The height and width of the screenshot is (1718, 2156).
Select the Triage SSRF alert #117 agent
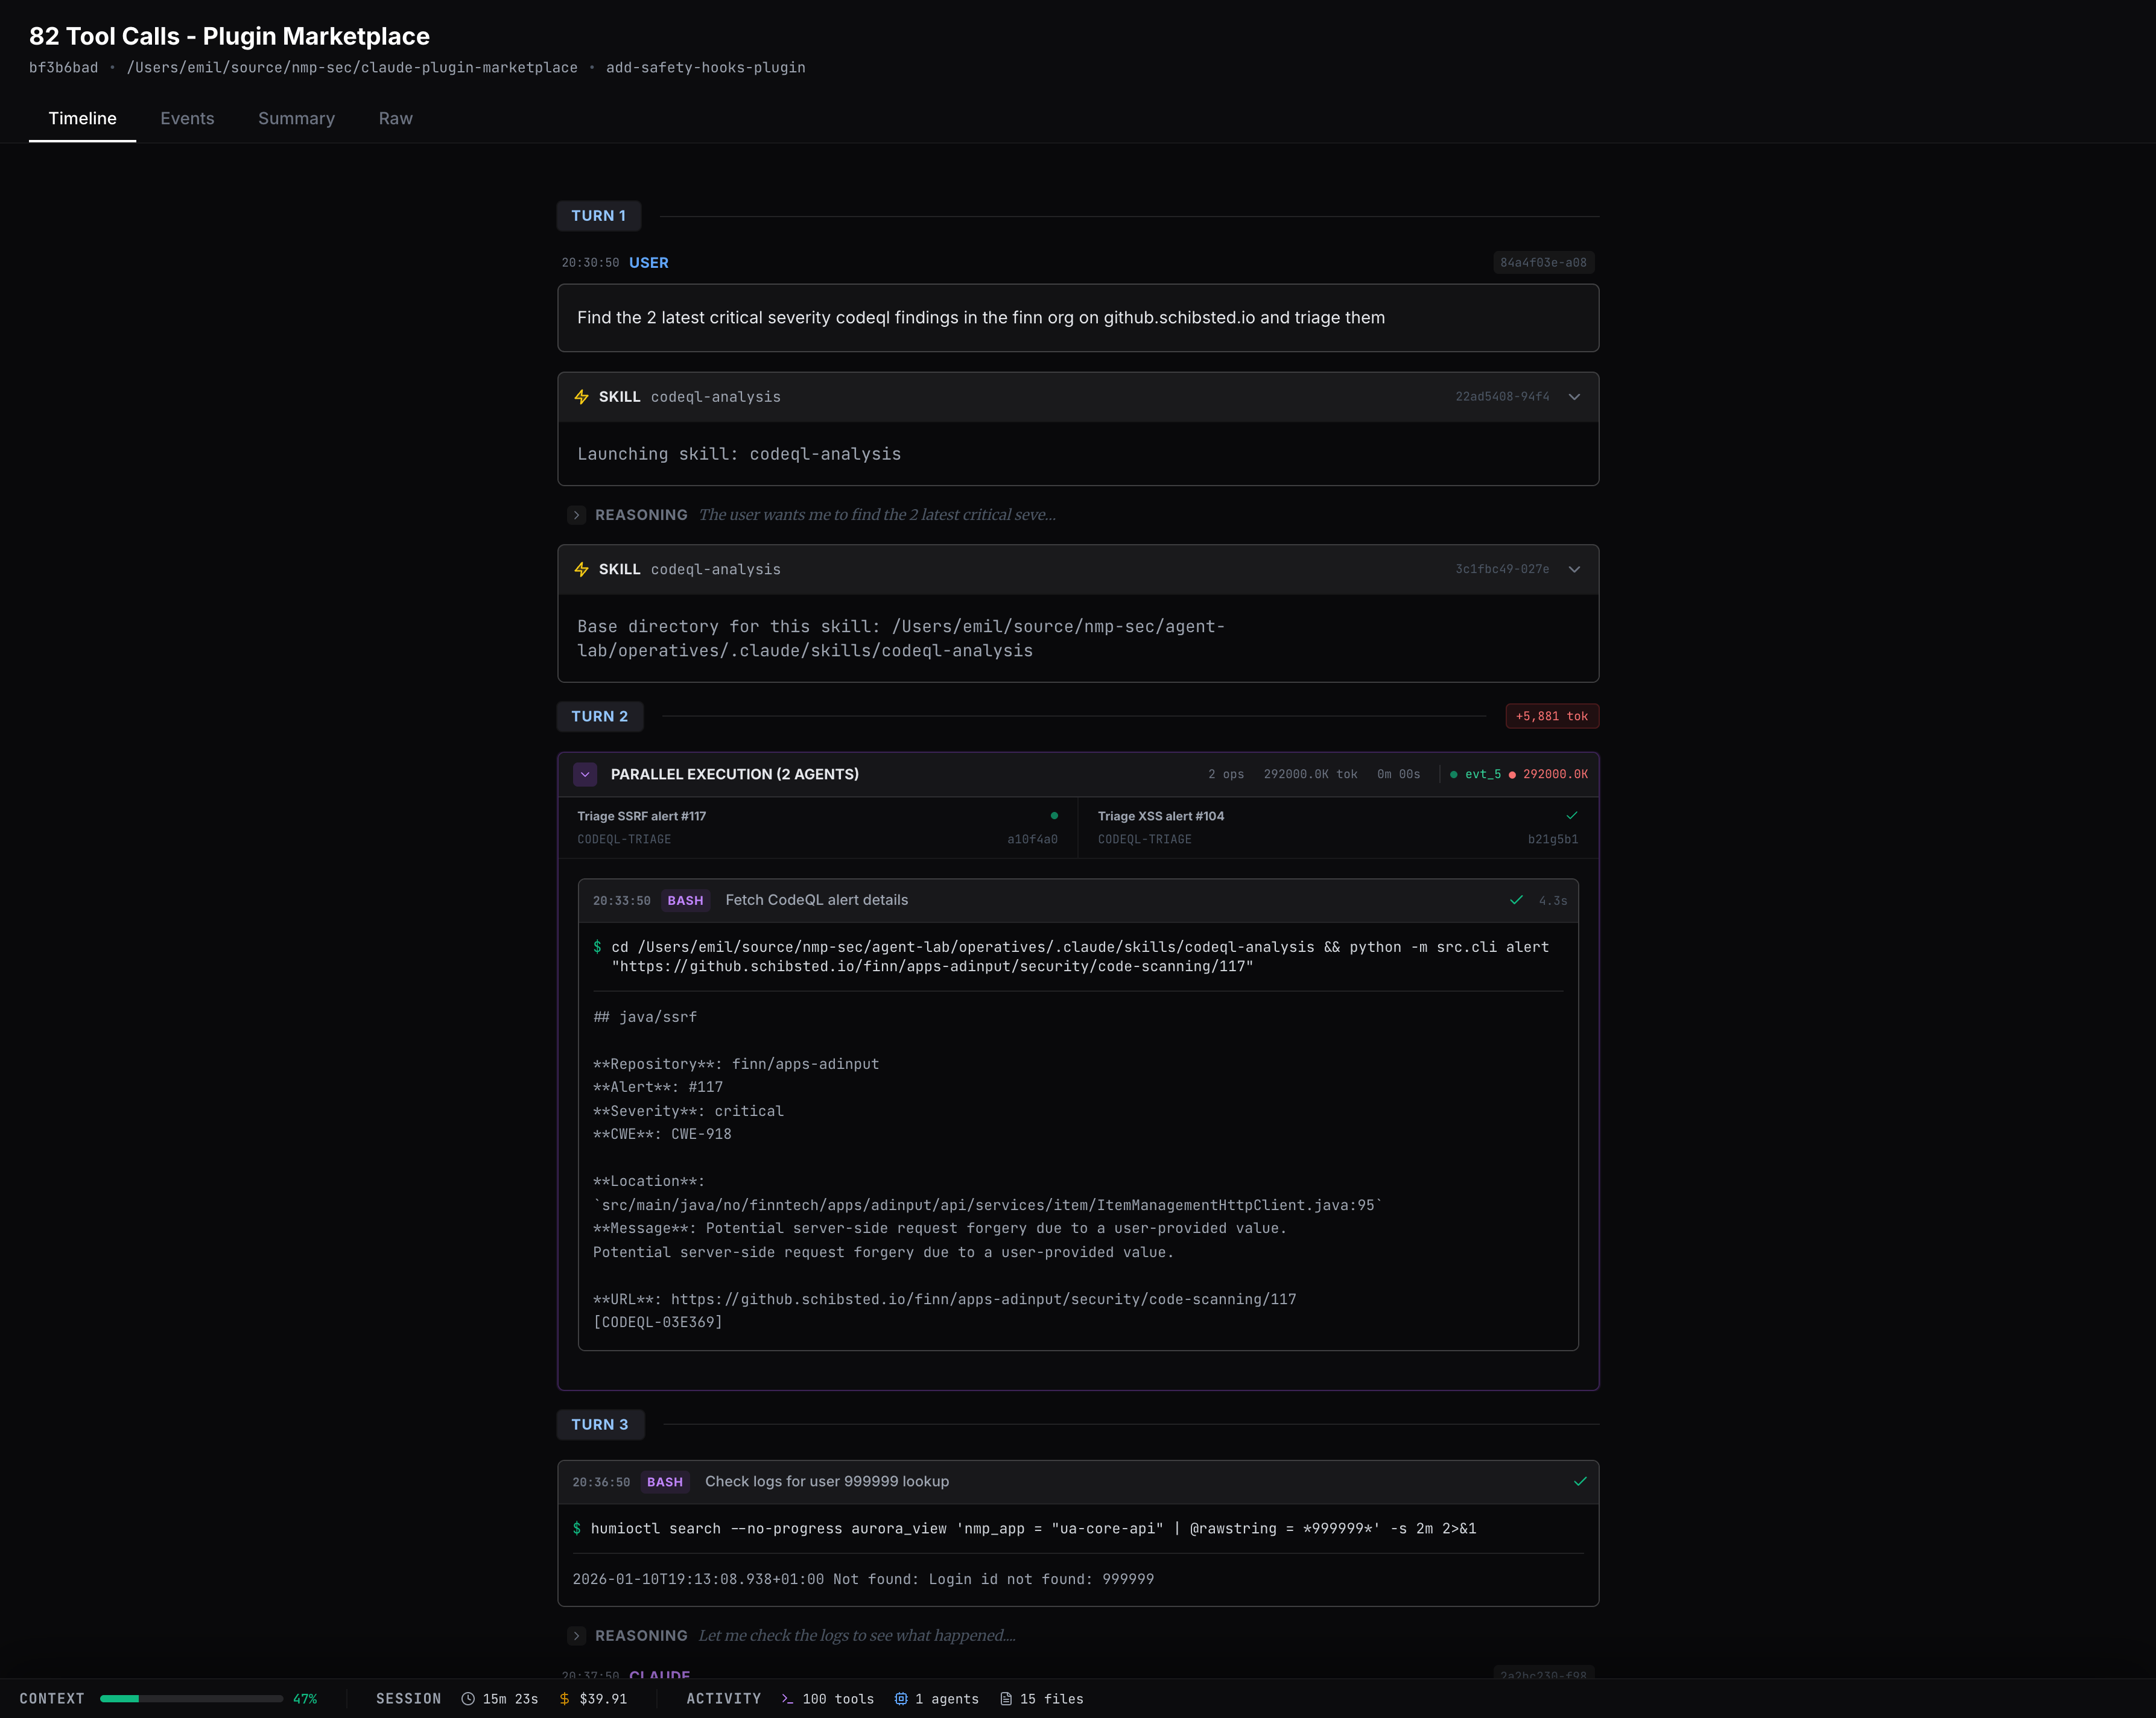click(x=817, y=827)
